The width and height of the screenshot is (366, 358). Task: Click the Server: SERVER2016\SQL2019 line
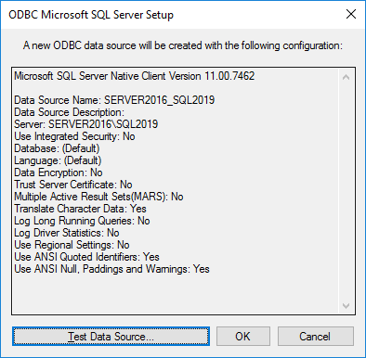(x=86, y=124)
